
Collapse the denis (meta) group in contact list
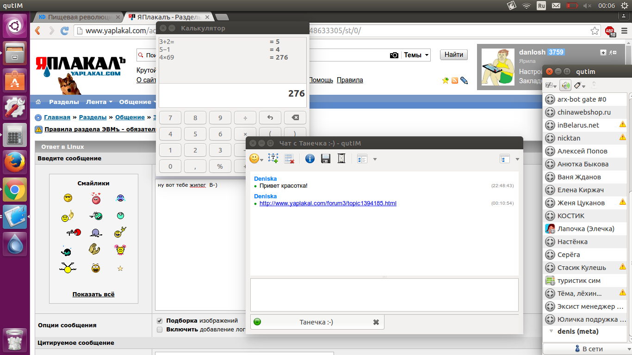pos(551,331)
